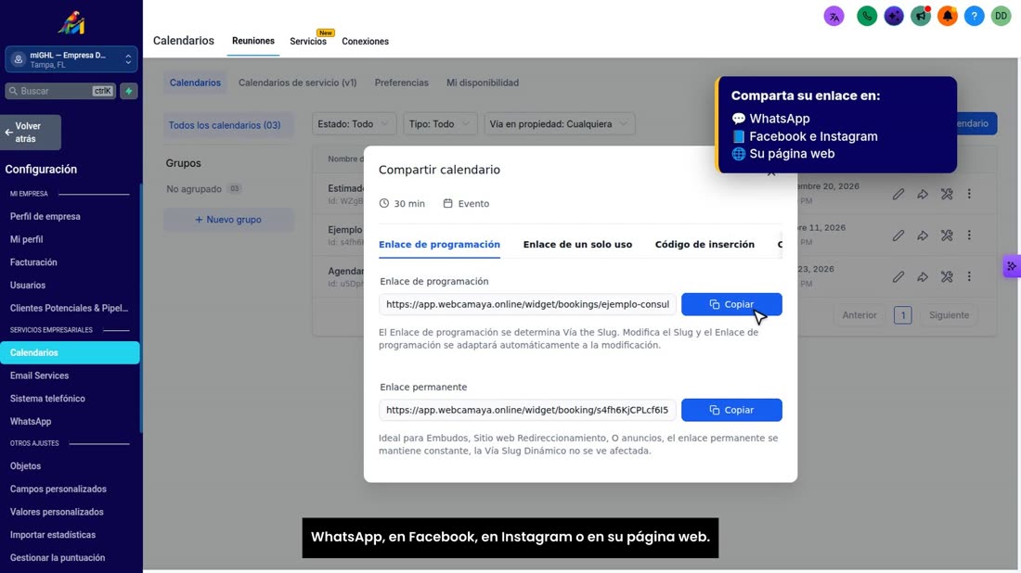Open the Preferencias tab
Screen dimensions: 1021x573
401,83
